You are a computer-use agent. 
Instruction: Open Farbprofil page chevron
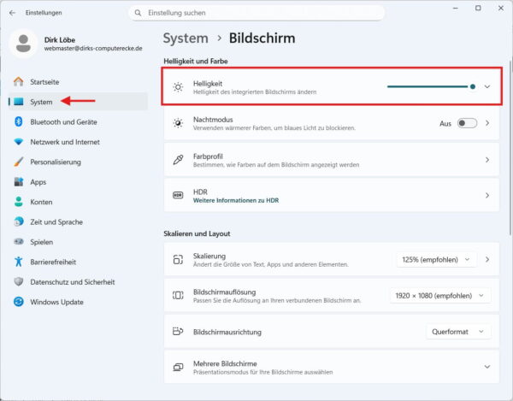(x=487, y=160)
